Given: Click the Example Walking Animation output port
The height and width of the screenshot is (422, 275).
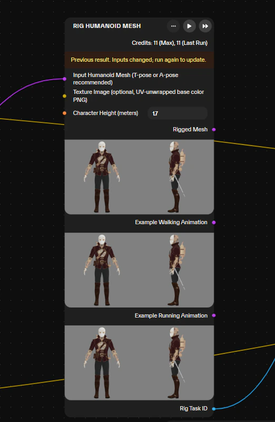Looking at the screenshot, I should [x=214, y=222].
